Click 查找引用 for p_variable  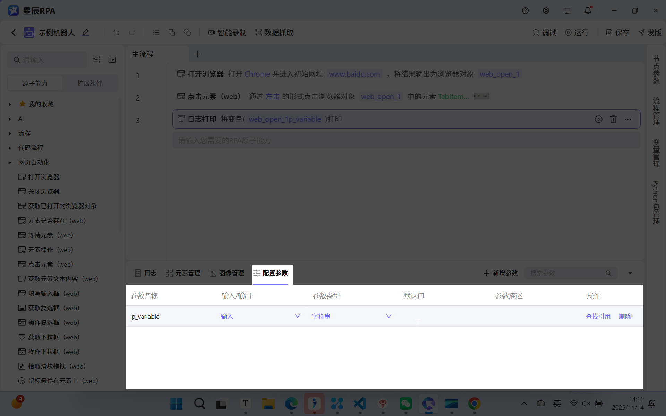coord(598,316)
